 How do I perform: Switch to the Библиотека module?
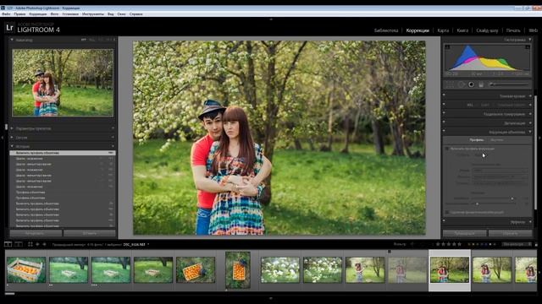386,30
